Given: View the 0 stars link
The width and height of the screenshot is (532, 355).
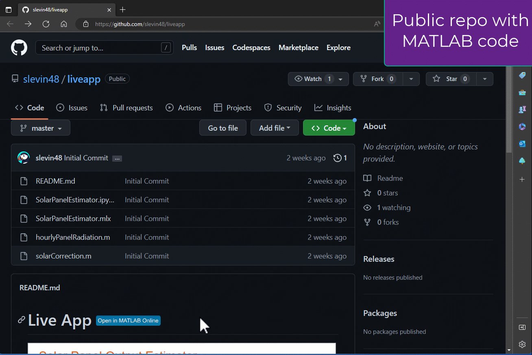Looking at the screenshot, I should [381, 193].
